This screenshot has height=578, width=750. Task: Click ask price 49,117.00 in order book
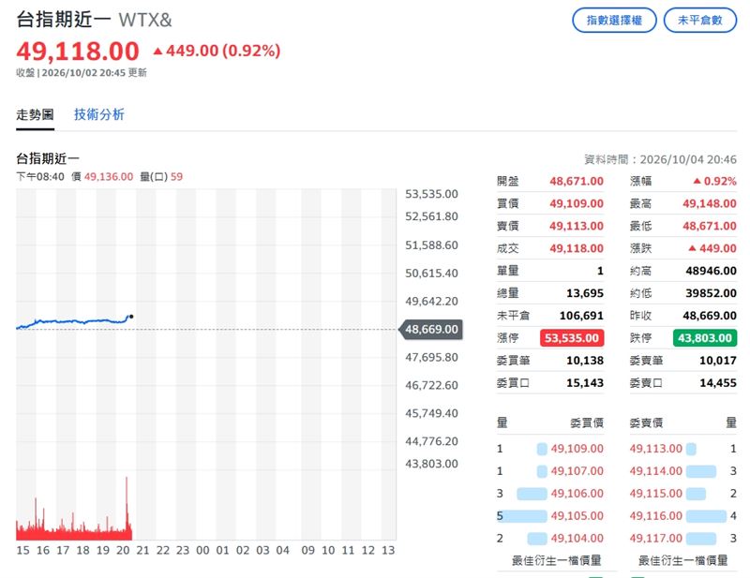pos(655,539)
